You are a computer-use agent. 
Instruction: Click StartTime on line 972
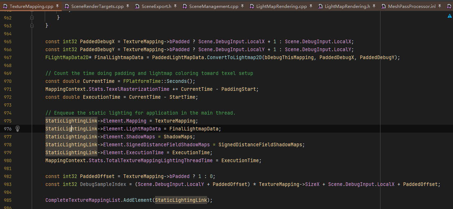182,97
